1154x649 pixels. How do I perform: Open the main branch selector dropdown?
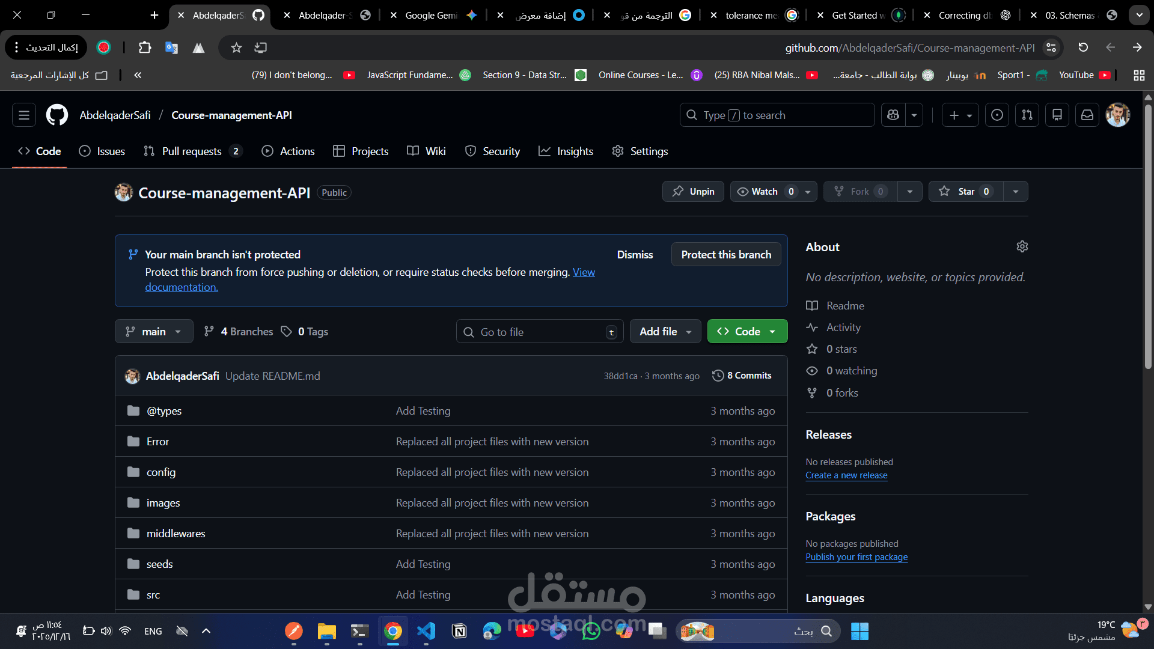[x=153, y=331]
